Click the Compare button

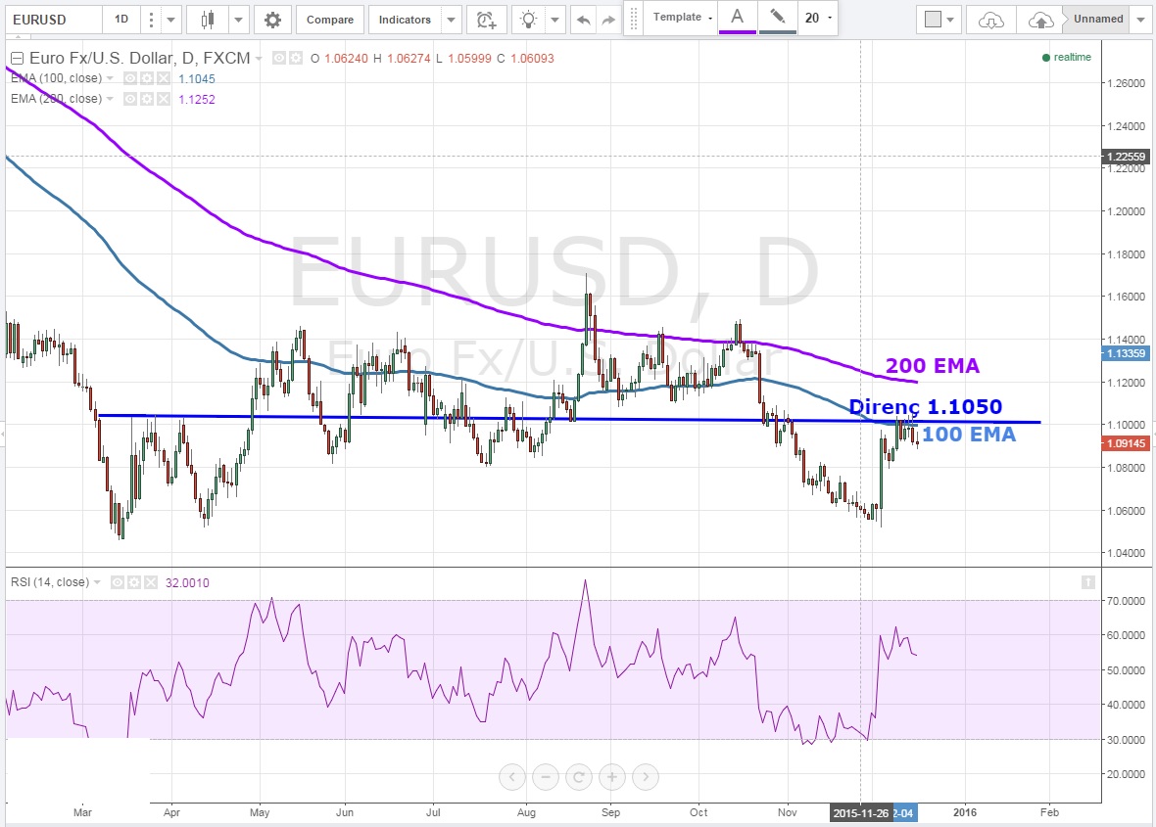(x=330, y=20)
